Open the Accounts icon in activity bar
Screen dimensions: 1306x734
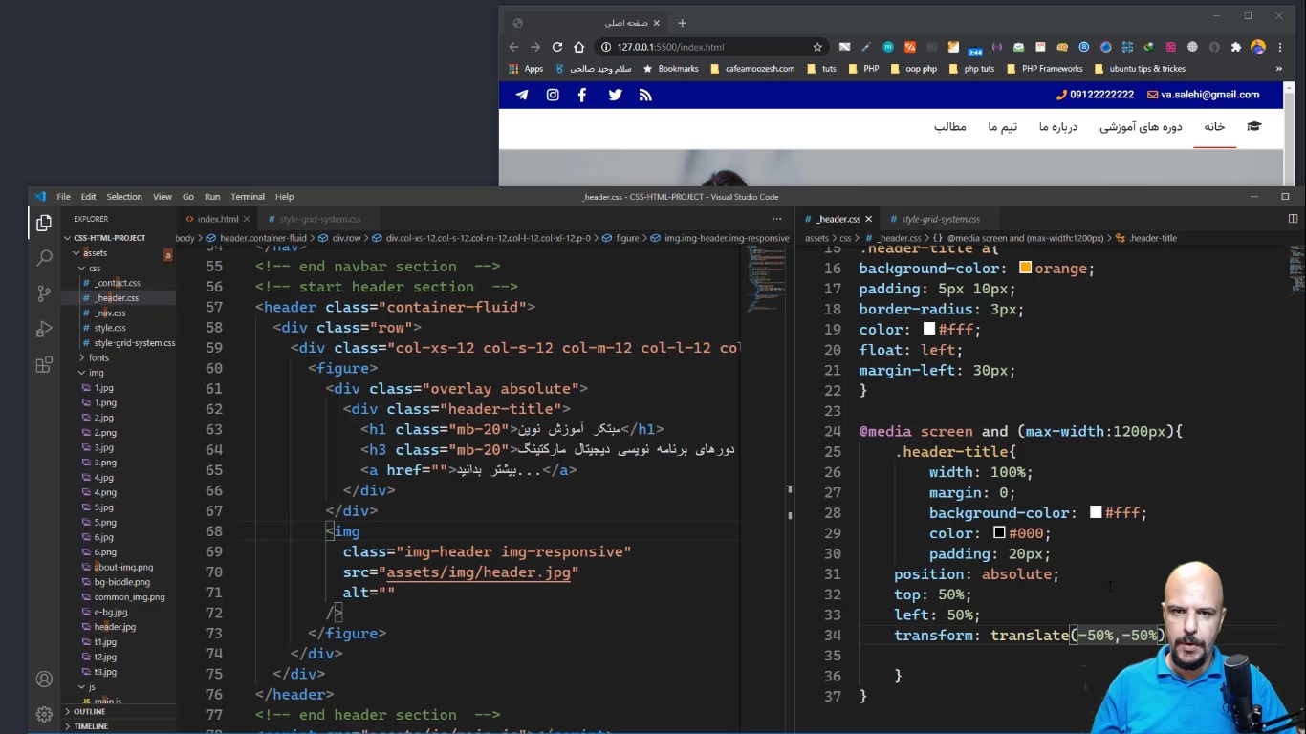pyautogui.click(x=43, y=680)
